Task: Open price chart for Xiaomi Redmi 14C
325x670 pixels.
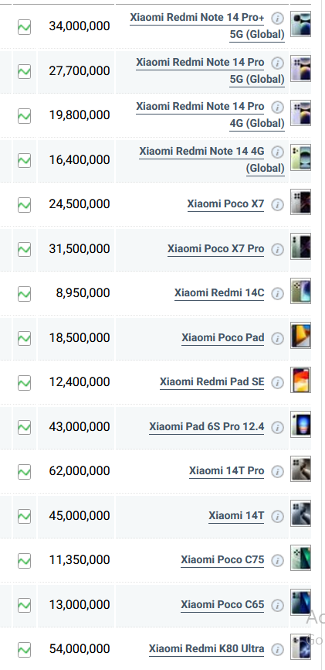Action: 24,293
